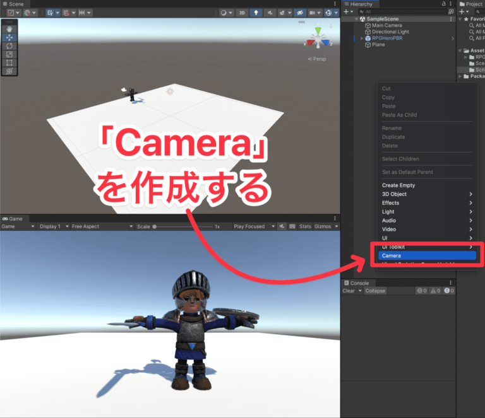Screen dimensions: 485x418
Task: Toggle the Hierarchy panel lock
Action: click(x=443, y=4)
